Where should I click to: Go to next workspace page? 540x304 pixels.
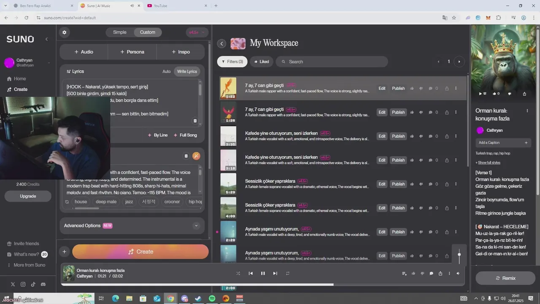(x=459, y=62)
